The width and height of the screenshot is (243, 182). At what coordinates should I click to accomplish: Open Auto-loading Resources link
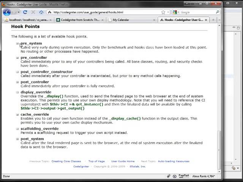coord(174,161)
